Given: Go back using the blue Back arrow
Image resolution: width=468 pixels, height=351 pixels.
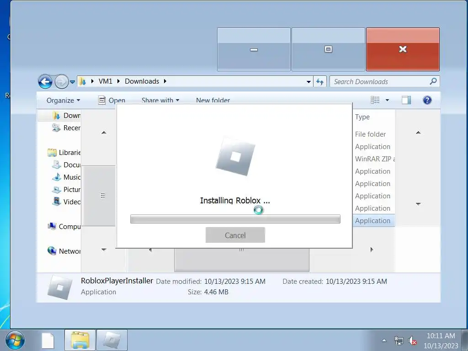Looking at the screenshot, I should 45,81.
